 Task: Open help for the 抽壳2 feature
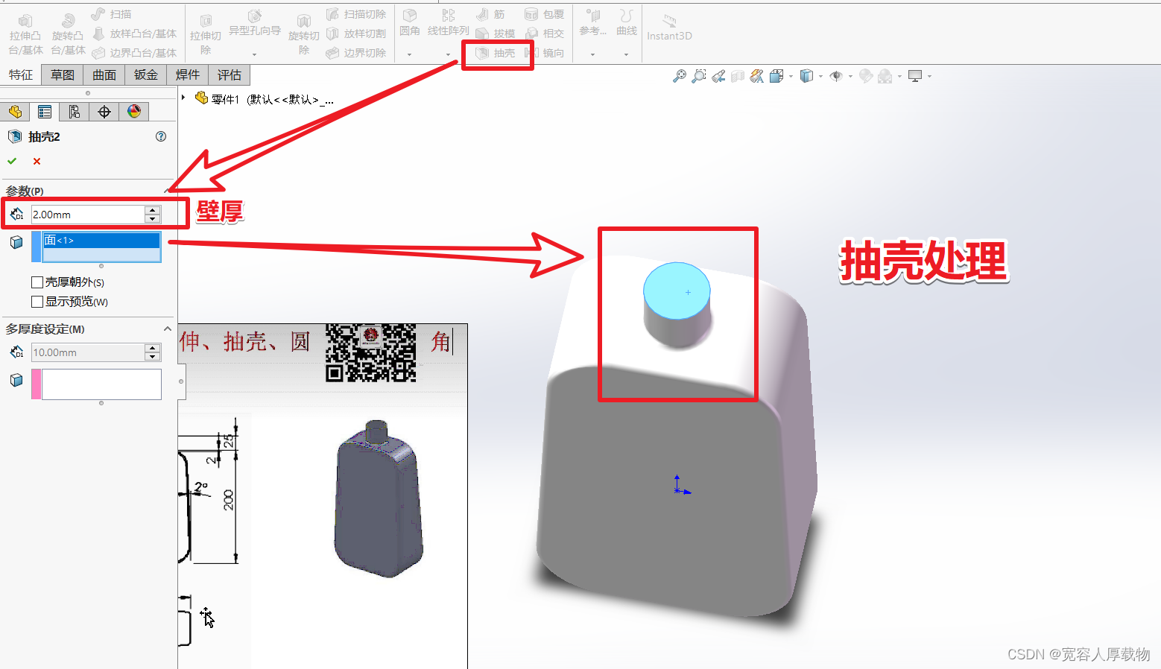pyautogui.click(x=161, y=136)
